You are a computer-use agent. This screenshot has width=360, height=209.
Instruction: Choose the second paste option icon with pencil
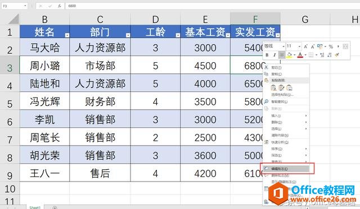click(x=281, y=88)
